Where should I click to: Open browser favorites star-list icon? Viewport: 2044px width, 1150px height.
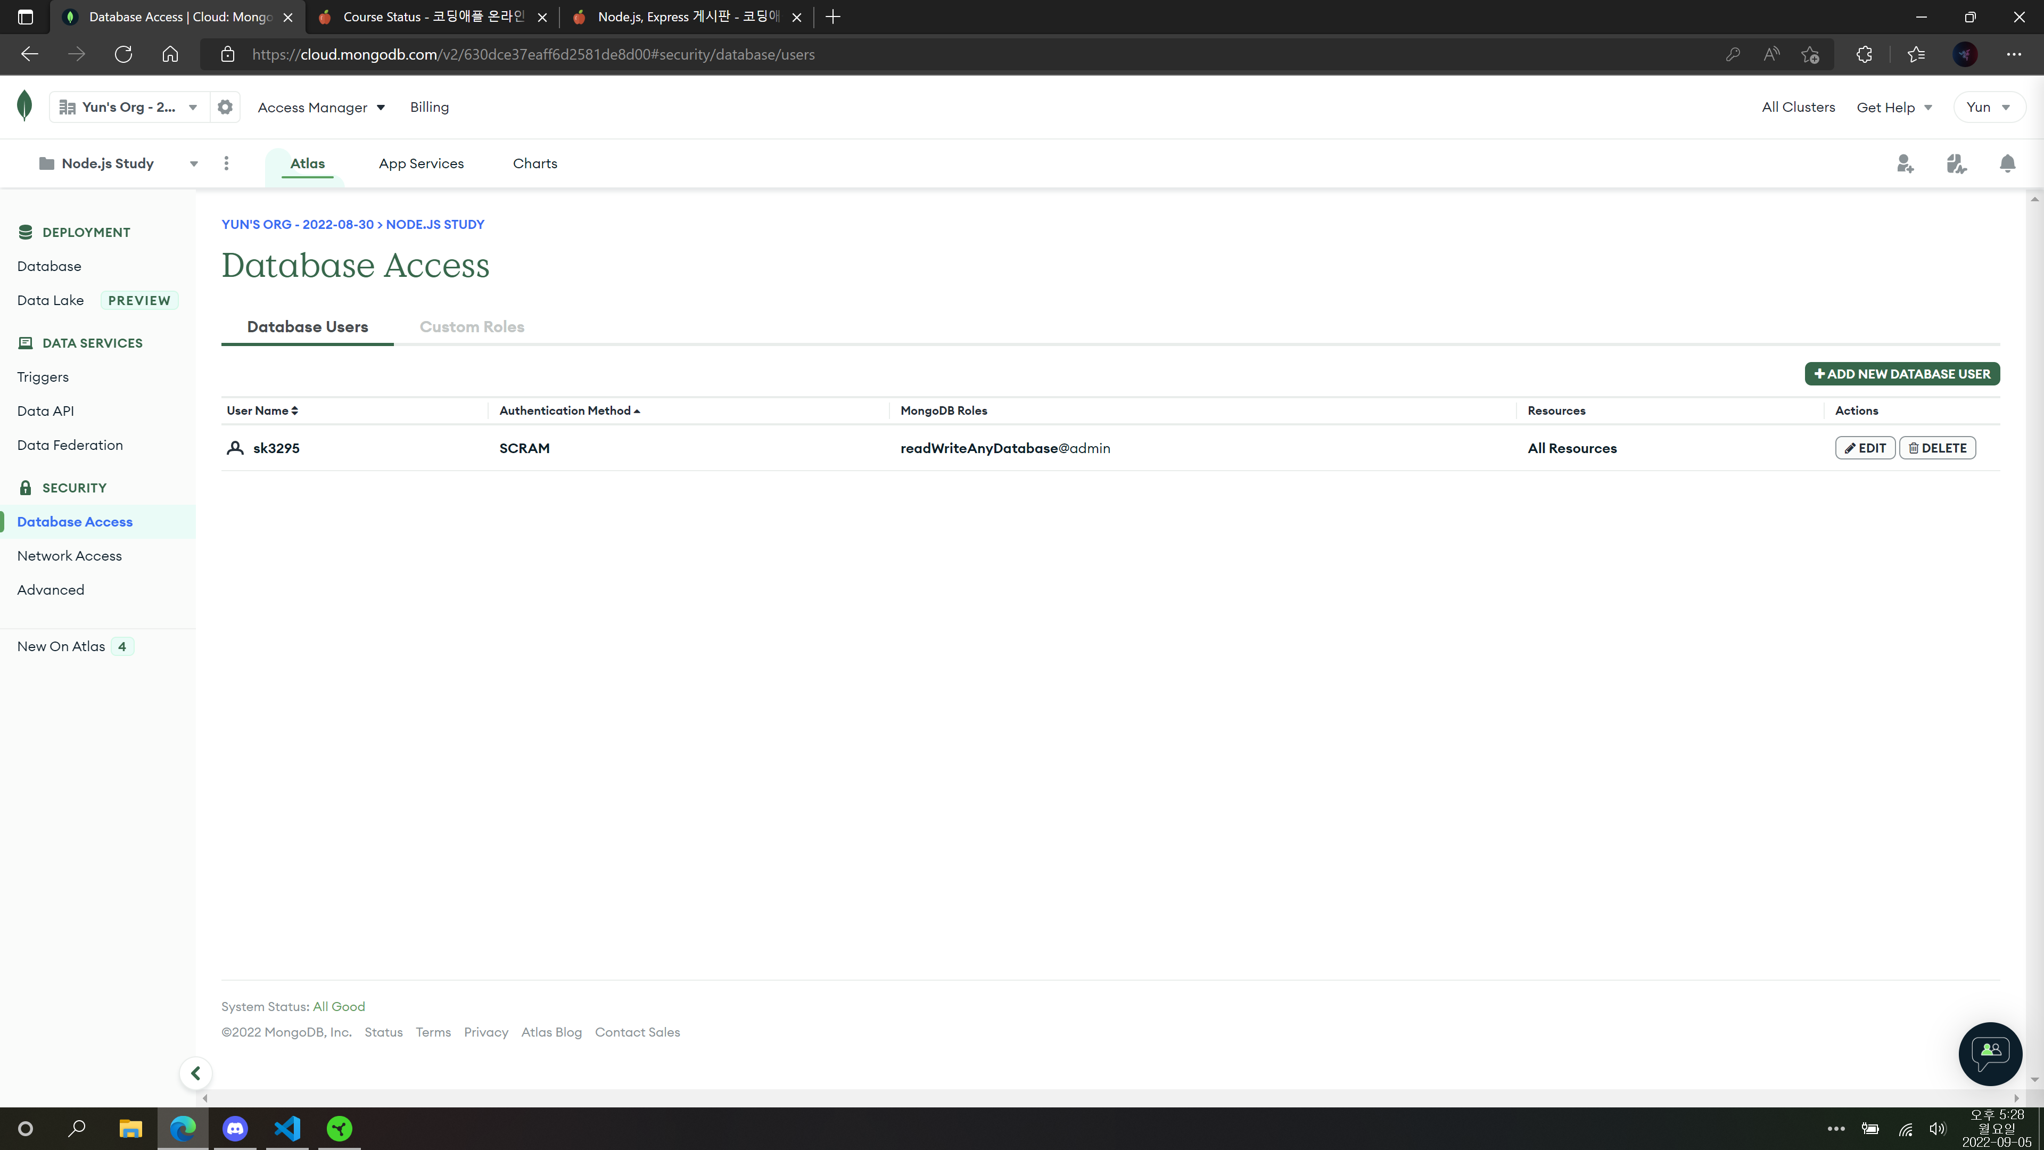(x=1916, y=54)
